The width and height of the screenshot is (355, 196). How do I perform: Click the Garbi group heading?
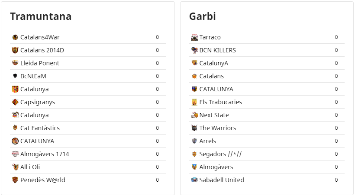203,16
